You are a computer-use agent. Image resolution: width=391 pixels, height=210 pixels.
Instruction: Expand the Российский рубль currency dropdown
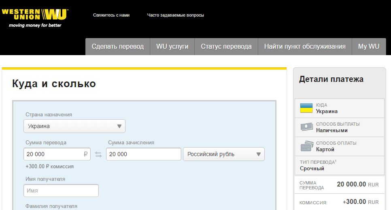coord(223,154)
